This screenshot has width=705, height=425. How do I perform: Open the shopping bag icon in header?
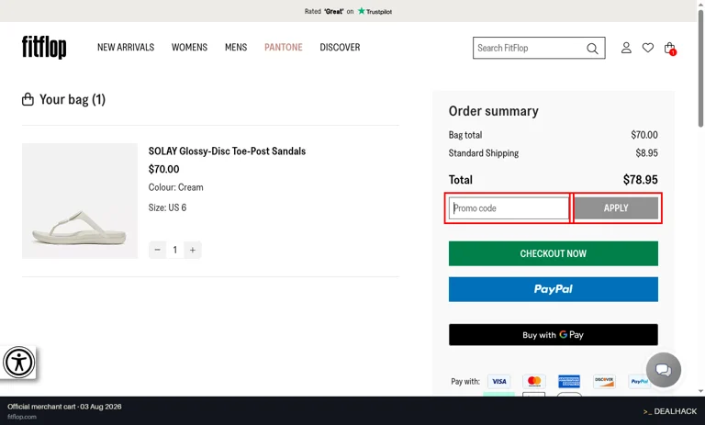(x=670, y=48)
